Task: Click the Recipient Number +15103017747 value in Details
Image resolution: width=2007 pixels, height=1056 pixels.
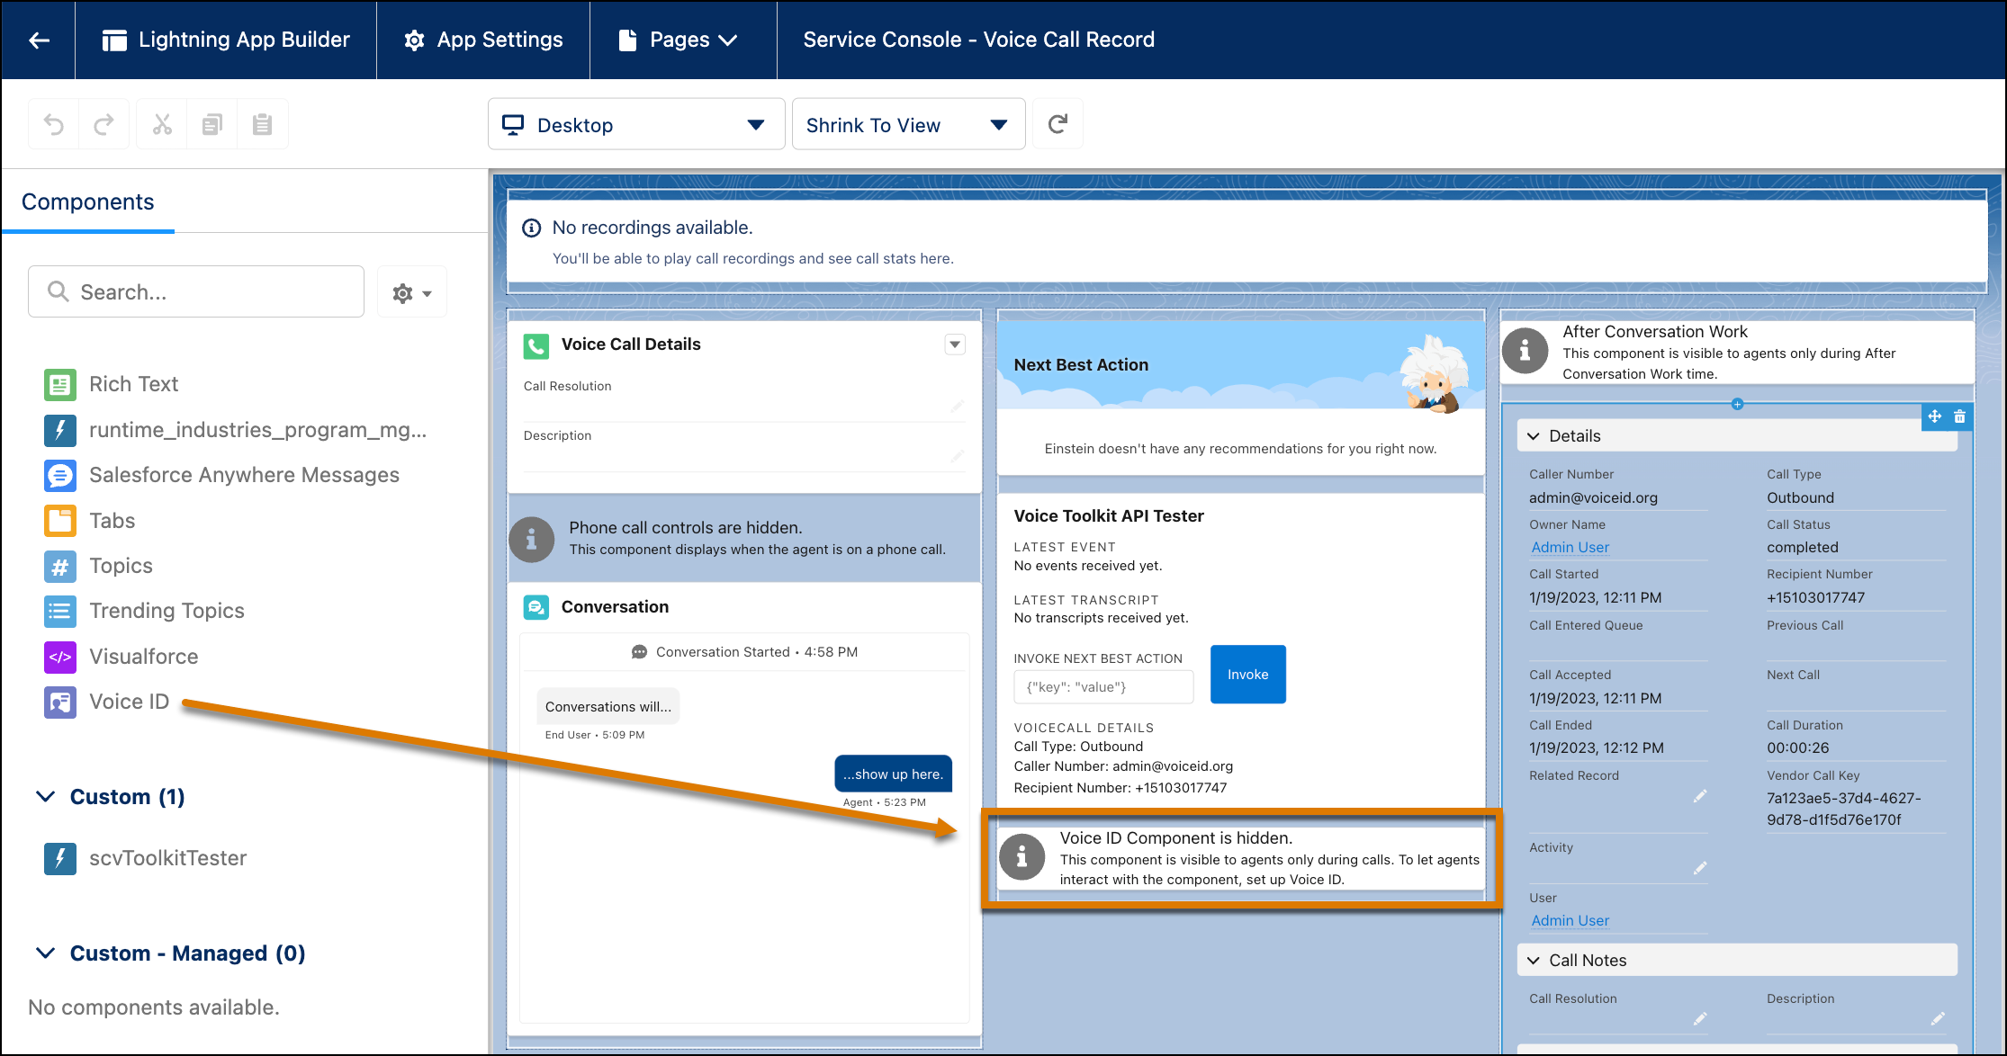Action: point(1816,597)
